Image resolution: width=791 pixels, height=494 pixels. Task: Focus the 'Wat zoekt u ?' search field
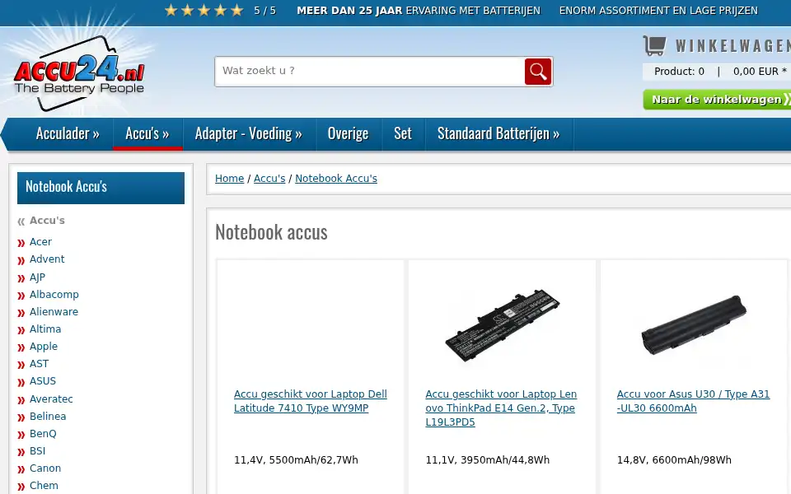[370, 72]
